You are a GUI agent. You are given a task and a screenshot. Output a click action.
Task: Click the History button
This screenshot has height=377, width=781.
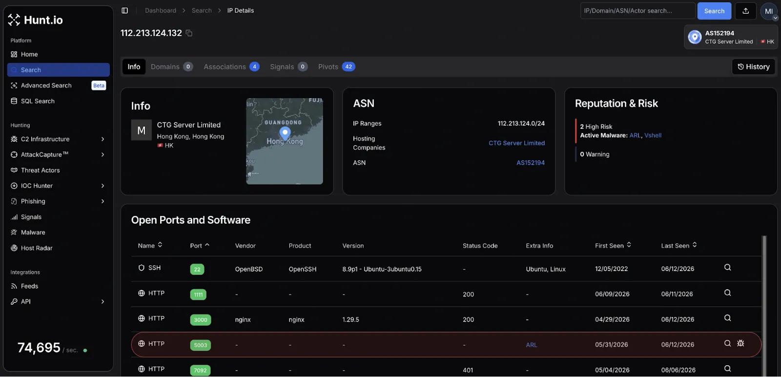click(753, 67)
